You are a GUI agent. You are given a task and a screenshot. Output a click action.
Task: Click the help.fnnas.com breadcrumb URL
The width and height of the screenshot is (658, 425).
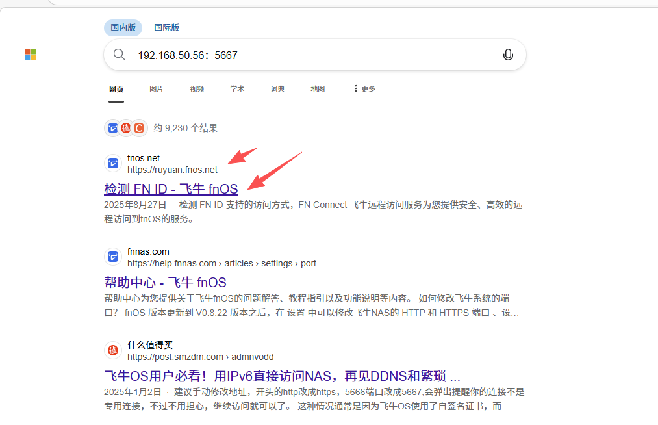pos(225,263)
